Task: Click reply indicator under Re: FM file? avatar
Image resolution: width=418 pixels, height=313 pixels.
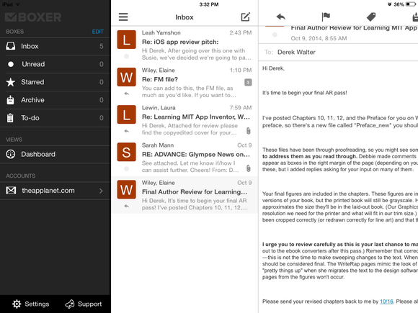Action: tap(126, 94)
